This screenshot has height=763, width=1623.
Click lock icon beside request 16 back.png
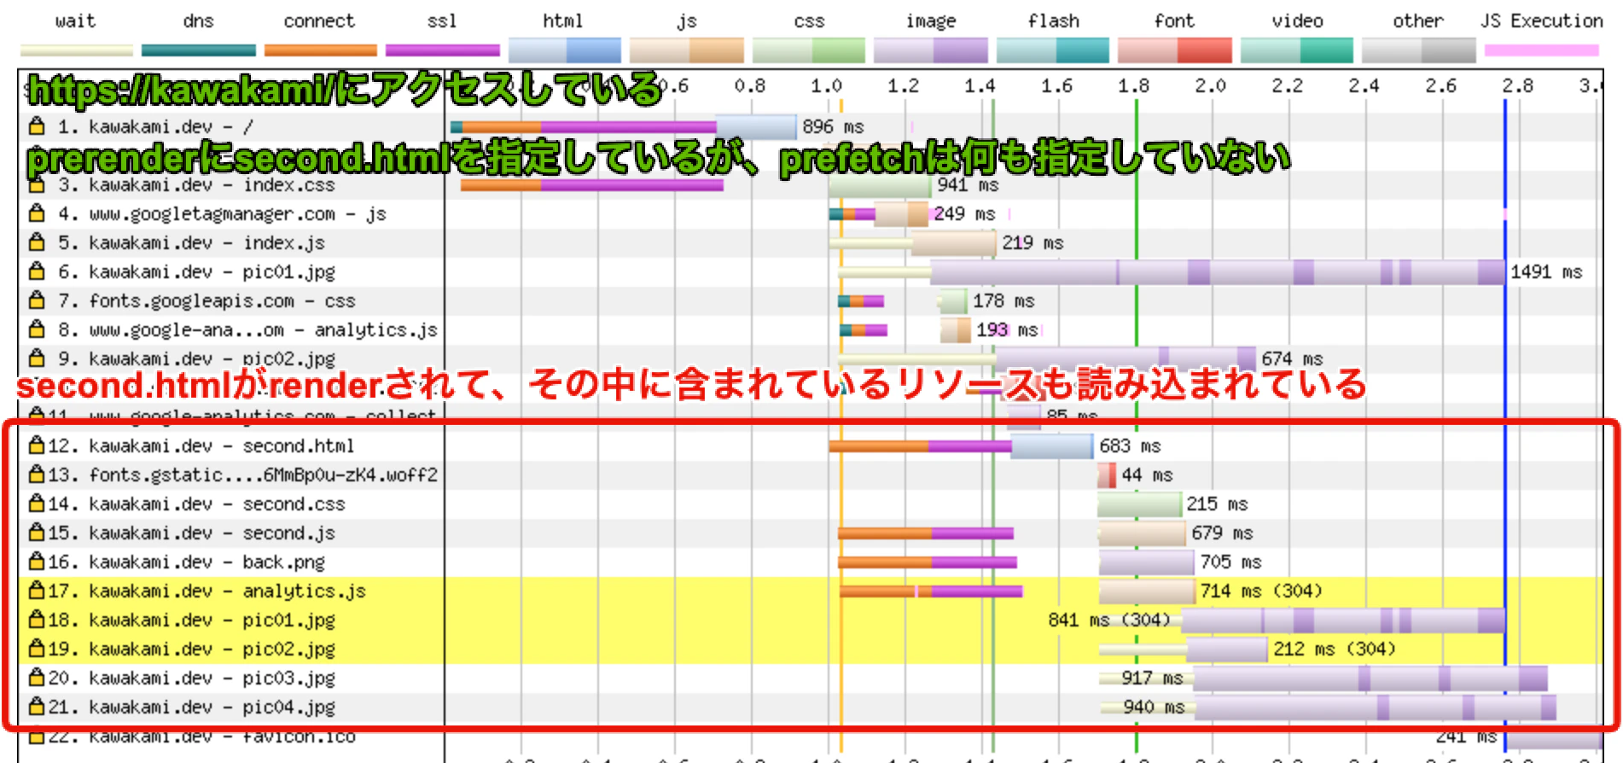point(37,562)
